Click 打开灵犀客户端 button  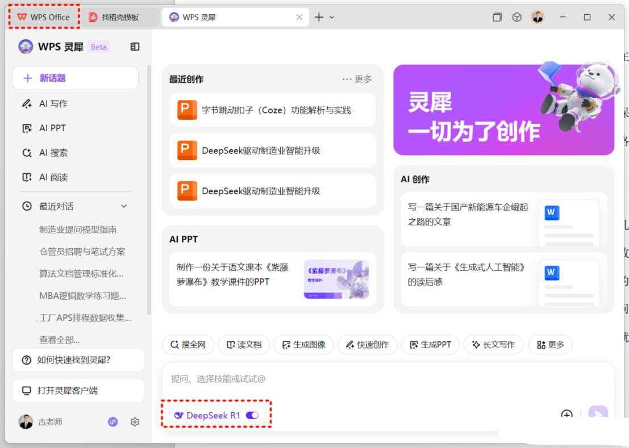78,391
